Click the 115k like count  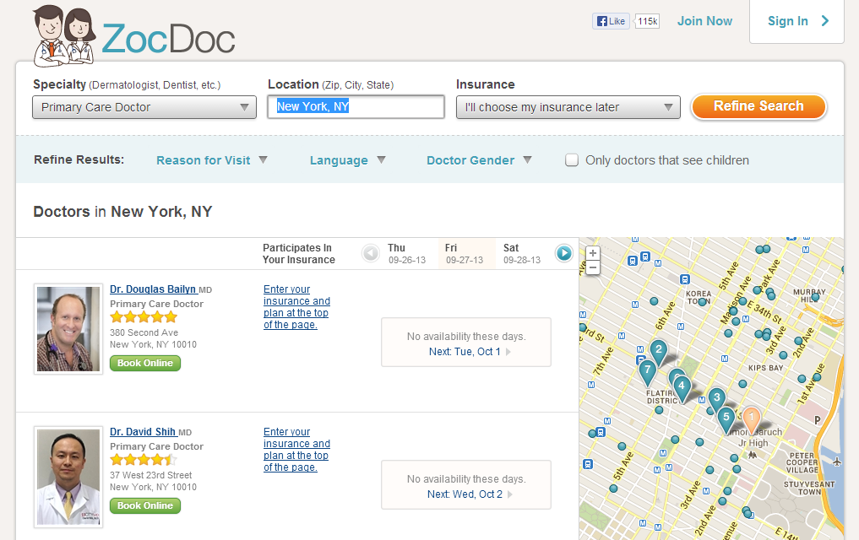click(647, 21)
